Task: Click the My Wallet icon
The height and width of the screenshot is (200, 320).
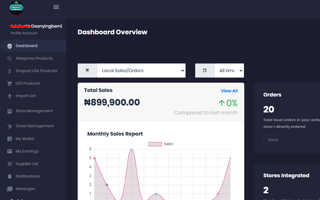Action: point(10,139)
